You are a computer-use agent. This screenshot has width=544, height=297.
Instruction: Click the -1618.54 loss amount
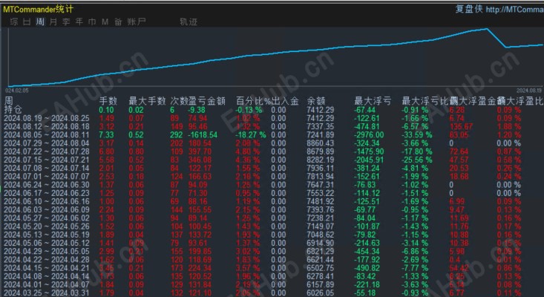(x=203, y=135)
